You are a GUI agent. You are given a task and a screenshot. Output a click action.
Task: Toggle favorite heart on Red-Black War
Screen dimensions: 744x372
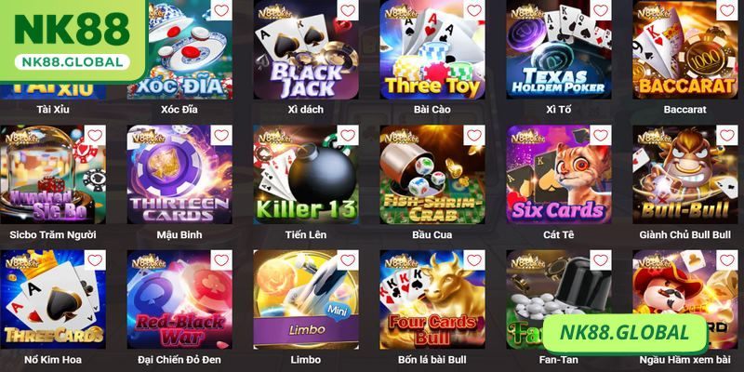[221, 260]
